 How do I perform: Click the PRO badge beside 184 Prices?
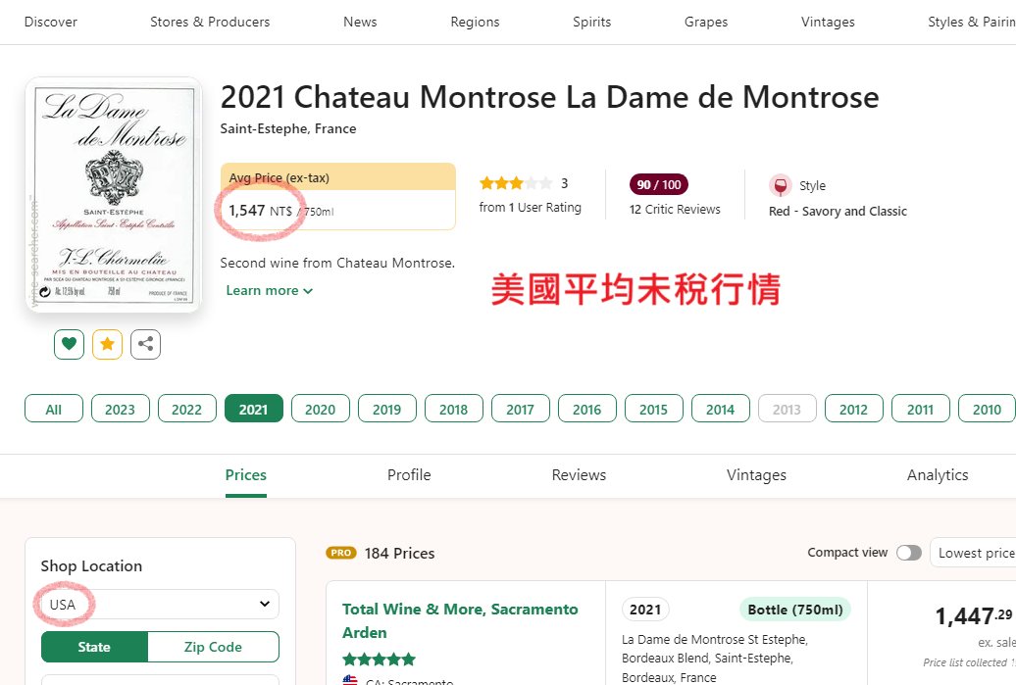pos(341,553)
